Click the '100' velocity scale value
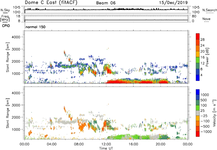 pyautogui.click(x=203, y=105)
